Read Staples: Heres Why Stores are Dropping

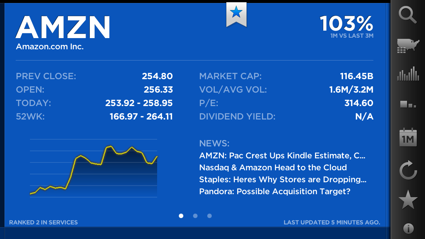[283, 180]
